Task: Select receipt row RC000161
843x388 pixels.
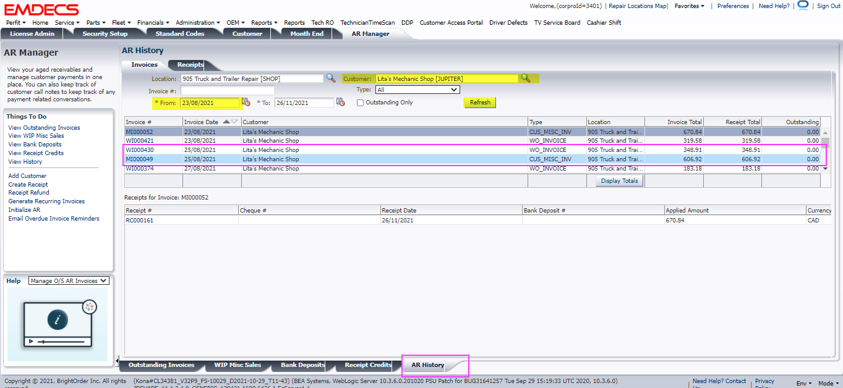Action: (477, 220)
